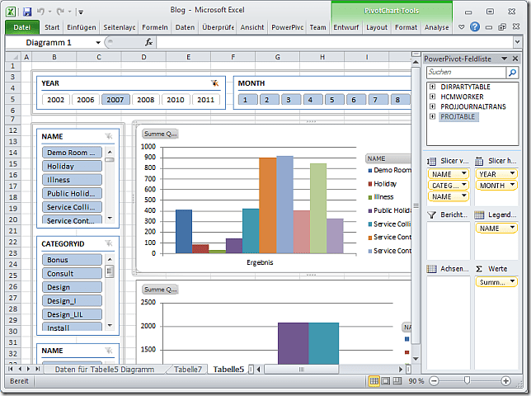This screenshot has width=531, height=396.
Task: Open the Name Box dropdown arrow
Action: [x=98, y=43]
